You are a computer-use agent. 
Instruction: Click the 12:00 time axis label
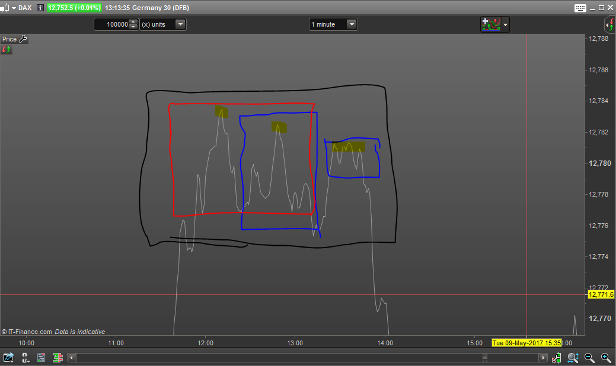[x=206, y=343]
